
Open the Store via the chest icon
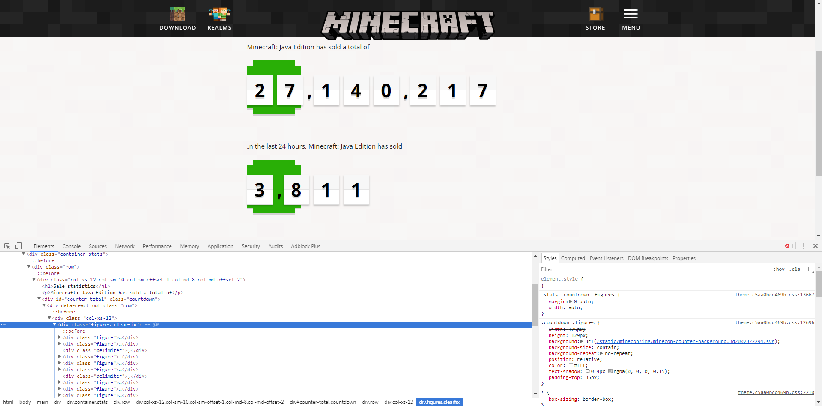point(595,14)
